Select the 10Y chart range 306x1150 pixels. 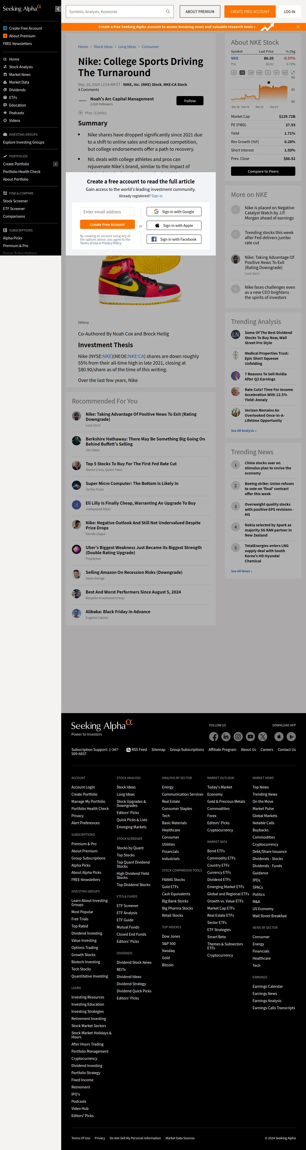(x=285, y=72)
